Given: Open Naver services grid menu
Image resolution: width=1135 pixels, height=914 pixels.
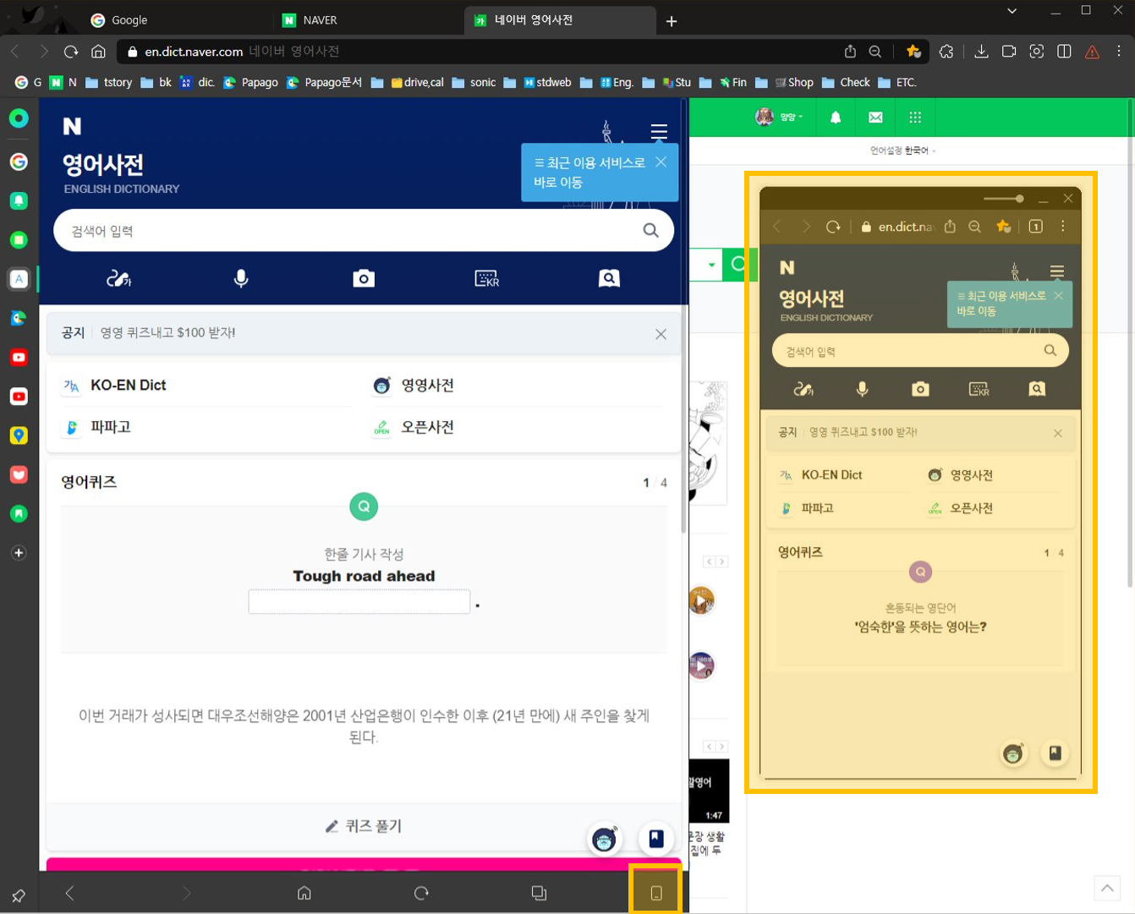Looking at the screenshot, I should pyautogui.click(x=915, y=118).
